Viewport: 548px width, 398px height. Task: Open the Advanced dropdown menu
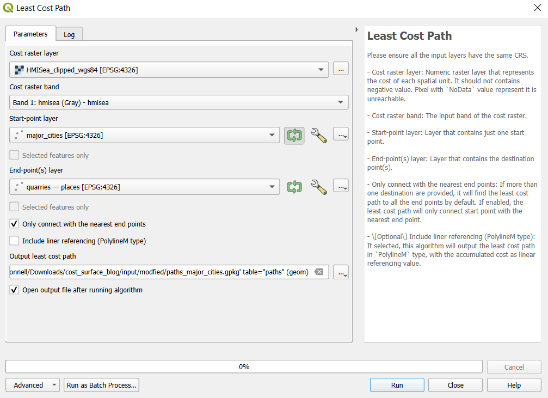tap(32, 385)
